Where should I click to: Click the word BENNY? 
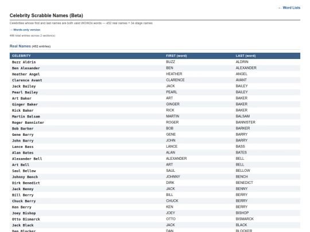coord(242,188)
